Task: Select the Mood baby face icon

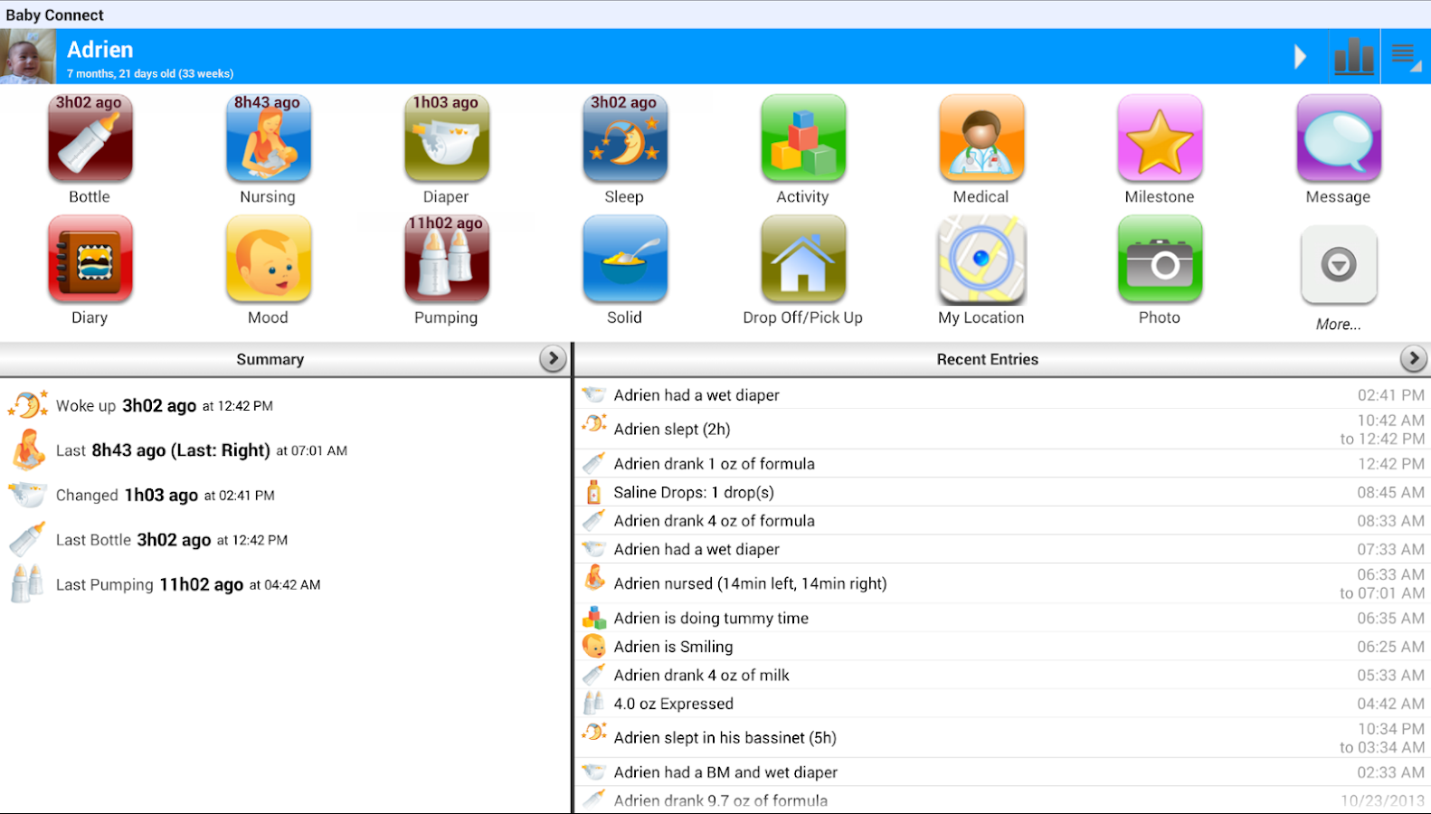Action: pos(268,259)
